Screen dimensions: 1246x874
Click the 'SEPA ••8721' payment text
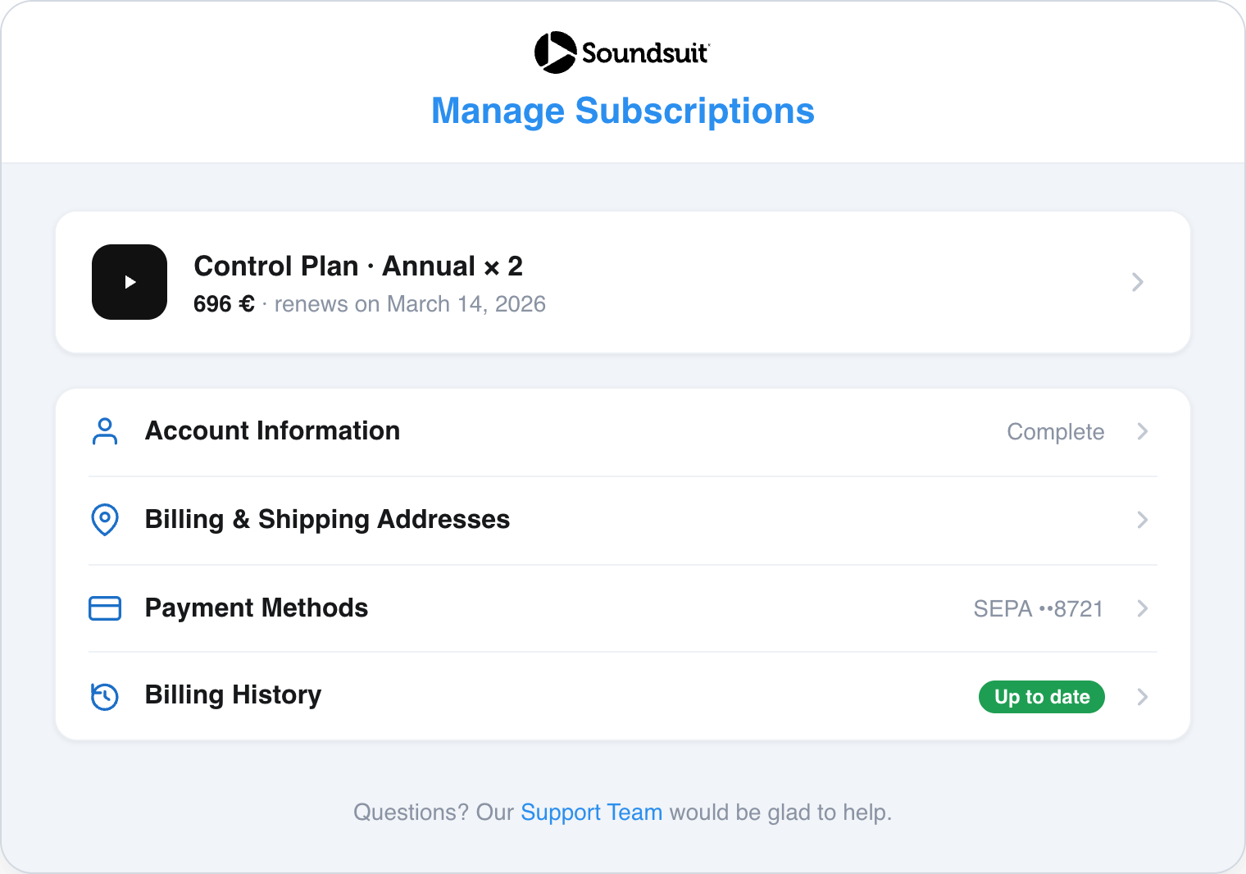pos(1039,609)
